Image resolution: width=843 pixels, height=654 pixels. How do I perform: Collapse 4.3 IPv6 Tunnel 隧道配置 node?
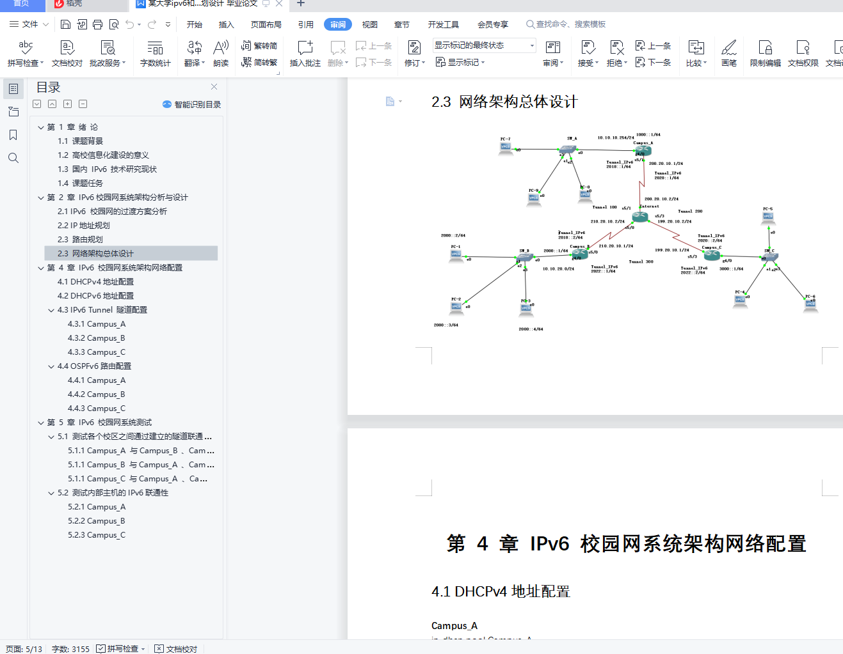point(51,310)
